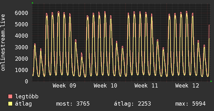Click the green arrow atop the y-axis
Image resolution: width=214 pixels, height=111 pixels.
coord(32,3)
